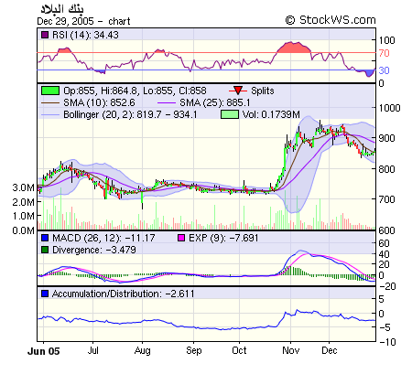Click the red RSI "70" axis label
The image size is (412, 374).
[x=384, y=53]
